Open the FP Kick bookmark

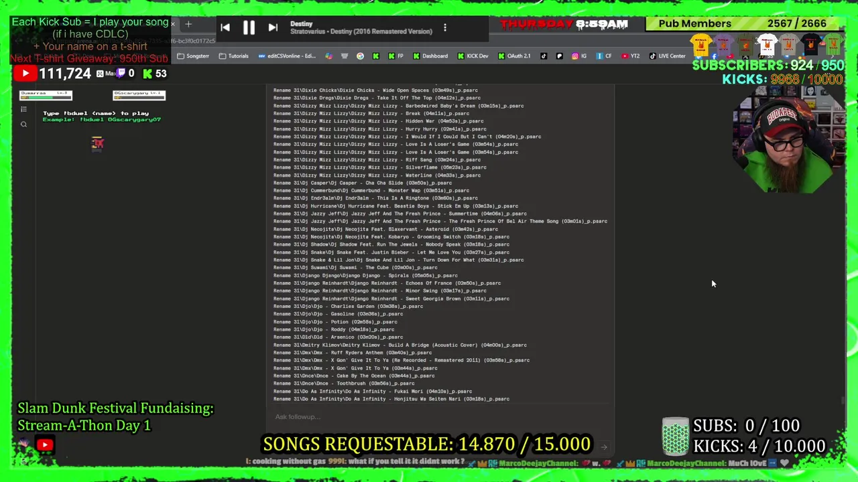click(x=396, y=56)
